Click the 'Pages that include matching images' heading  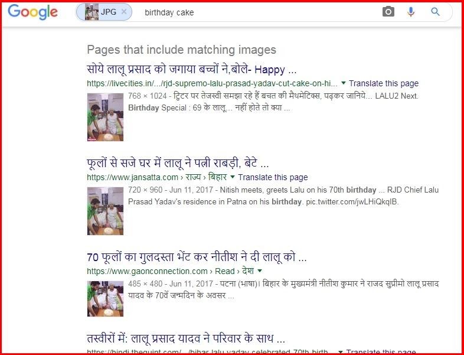(181, 50)
